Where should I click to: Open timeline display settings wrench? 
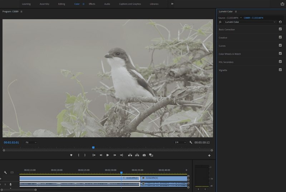click(x=5, y=172)
